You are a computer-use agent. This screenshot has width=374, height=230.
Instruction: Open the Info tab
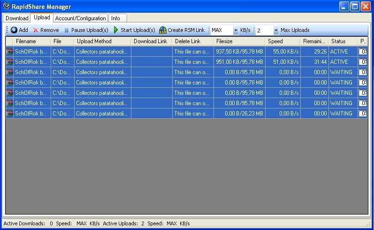(115, 18)
